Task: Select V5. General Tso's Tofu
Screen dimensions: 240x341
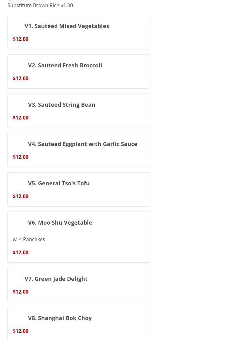Action: click(59, 183)
